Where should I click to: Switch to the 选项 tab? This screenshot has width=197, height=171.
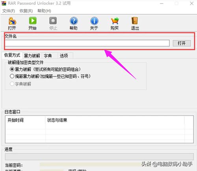click(64, 56)
